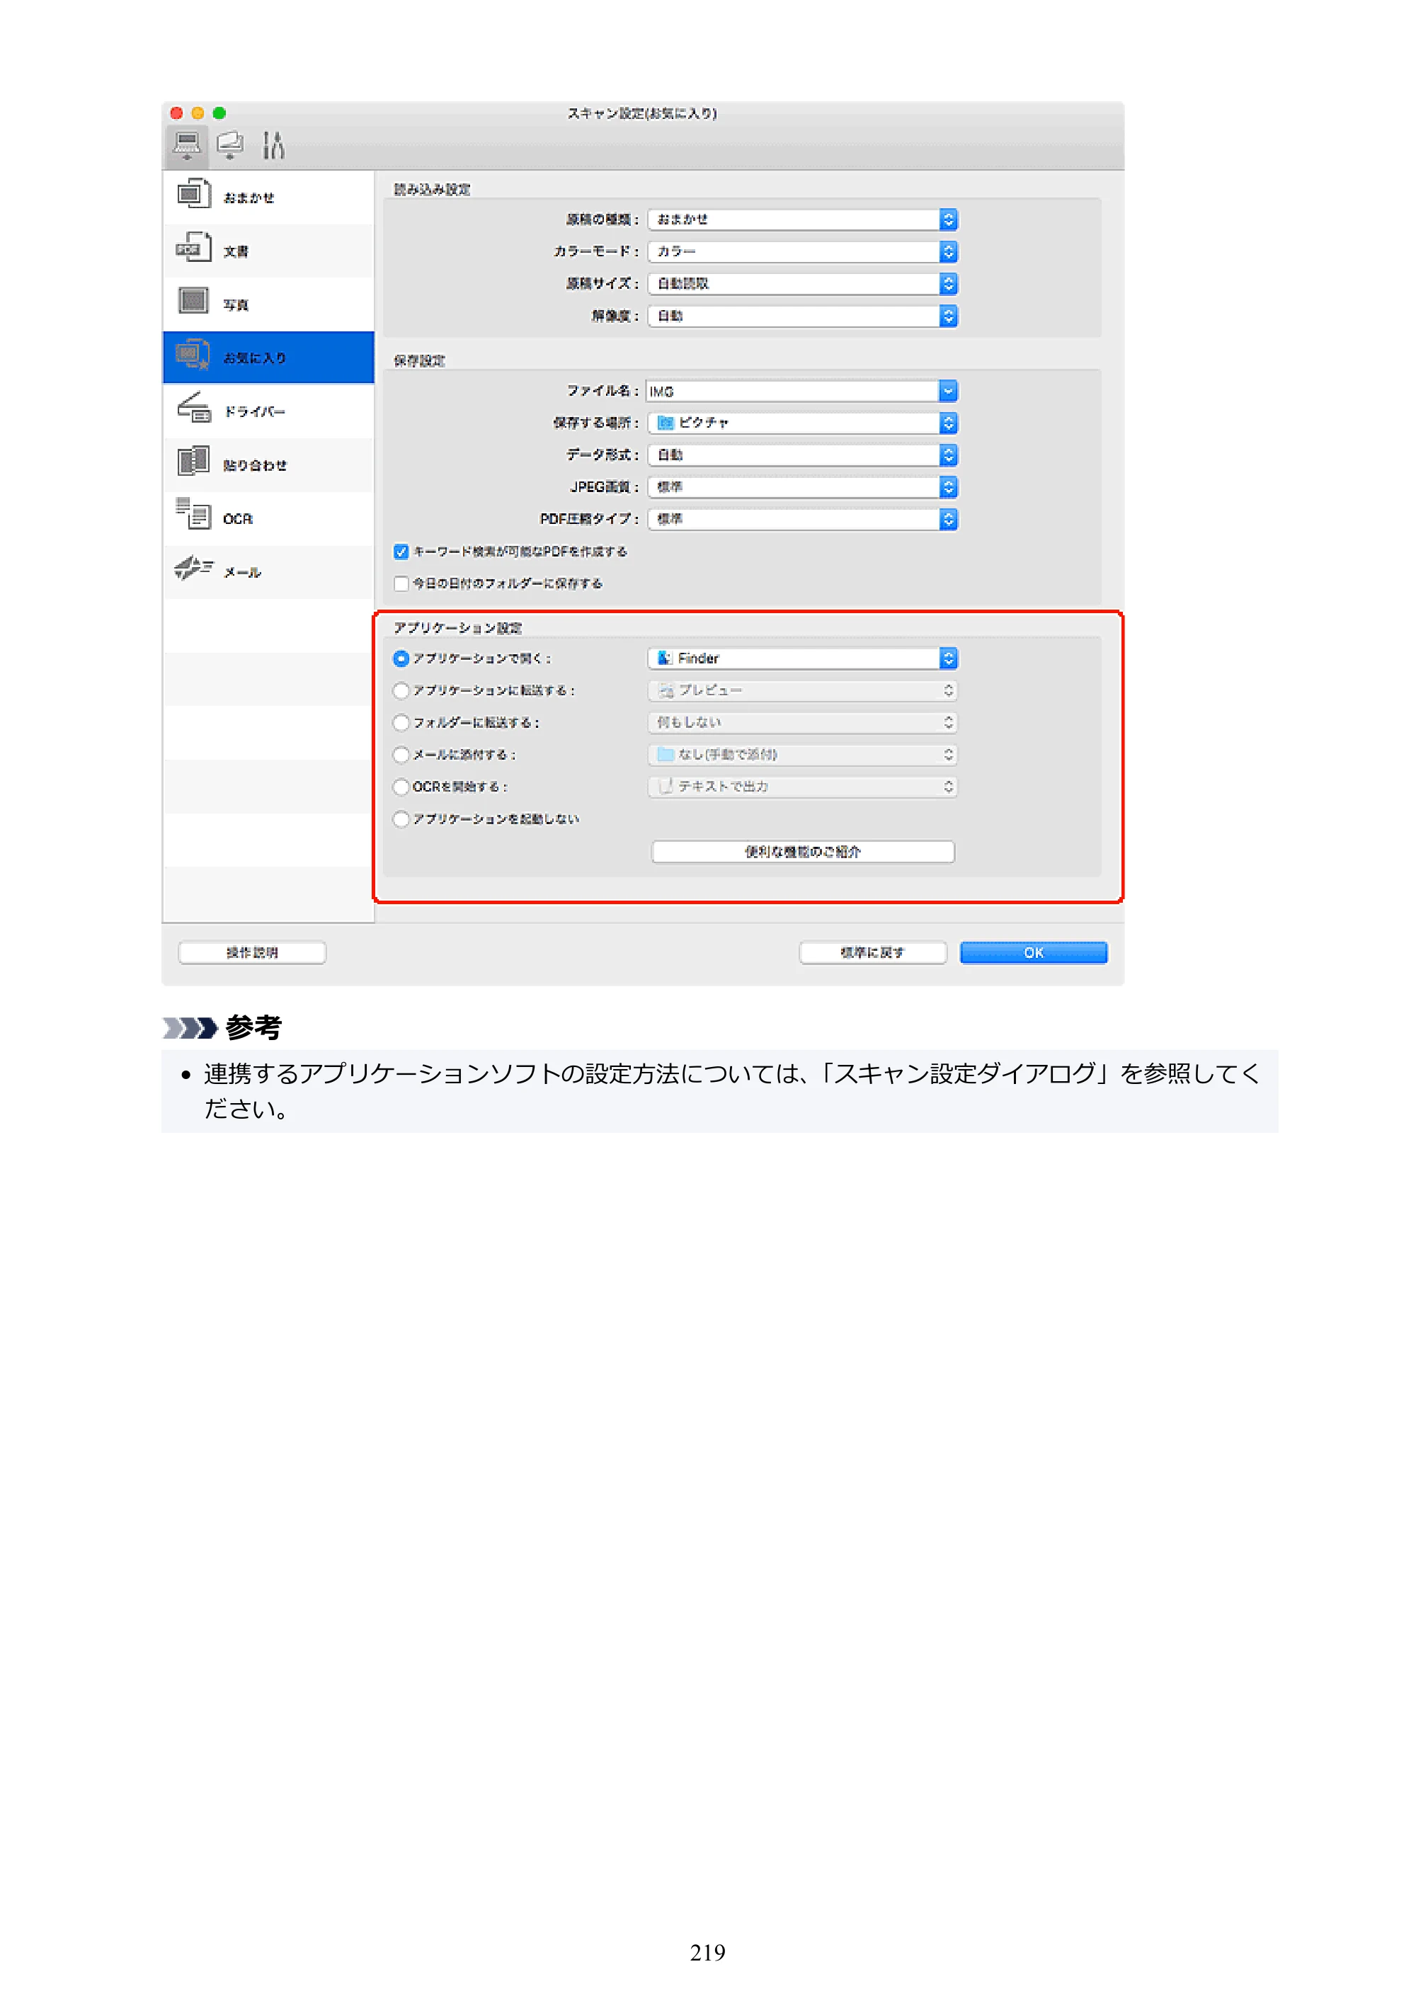
Task: Choose アプリケーションに転送する radio option
Action: pos(401,691)
